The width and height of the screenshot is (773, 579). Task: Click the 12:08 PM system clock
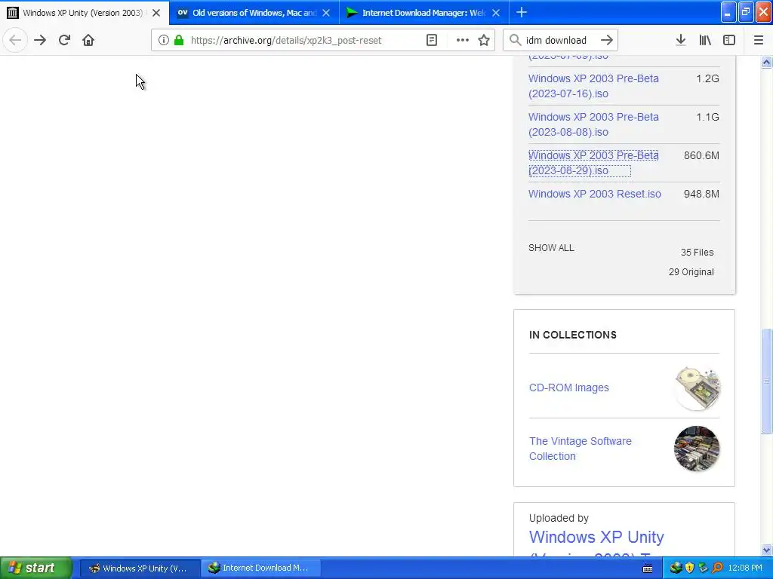click(x=745, y=568)
